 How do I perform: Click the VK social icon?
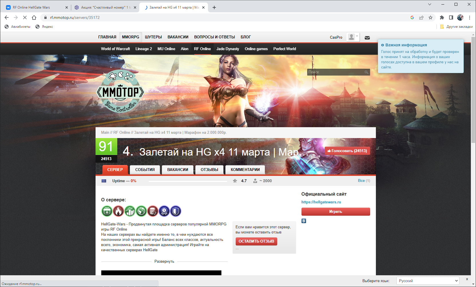[304, 221]
